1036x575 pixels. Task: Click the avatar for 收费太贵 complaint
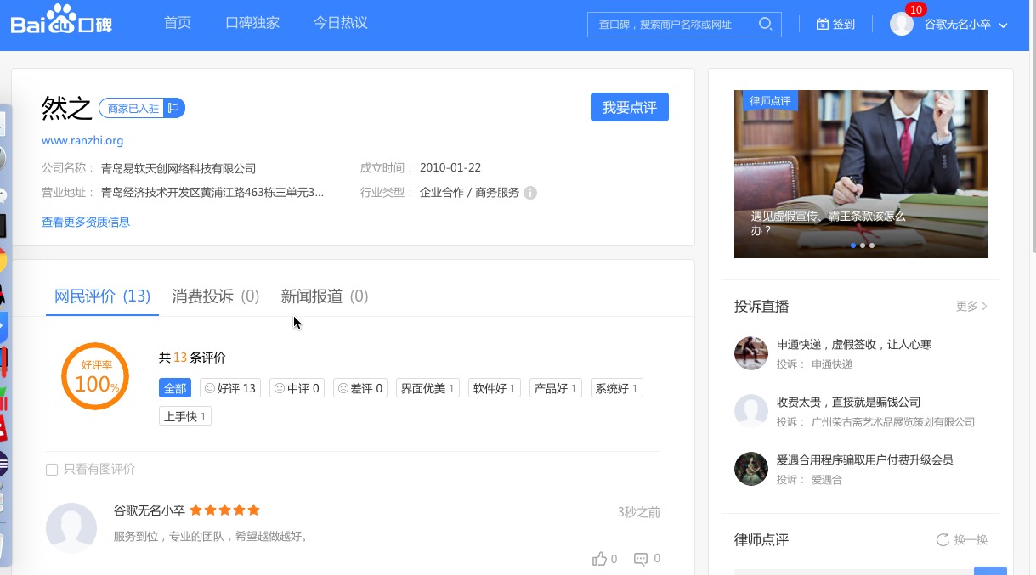tap(751, 411)
